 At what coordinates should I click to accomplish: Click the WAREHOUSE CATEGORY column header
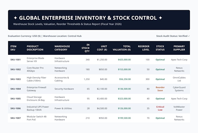[x=62, y=48]
